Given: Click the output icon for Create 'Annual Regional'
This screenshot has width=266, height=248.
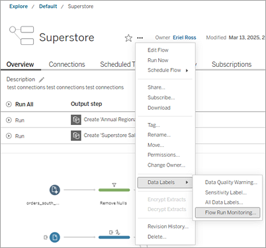Looking at the screenshot, I should 76,120.
